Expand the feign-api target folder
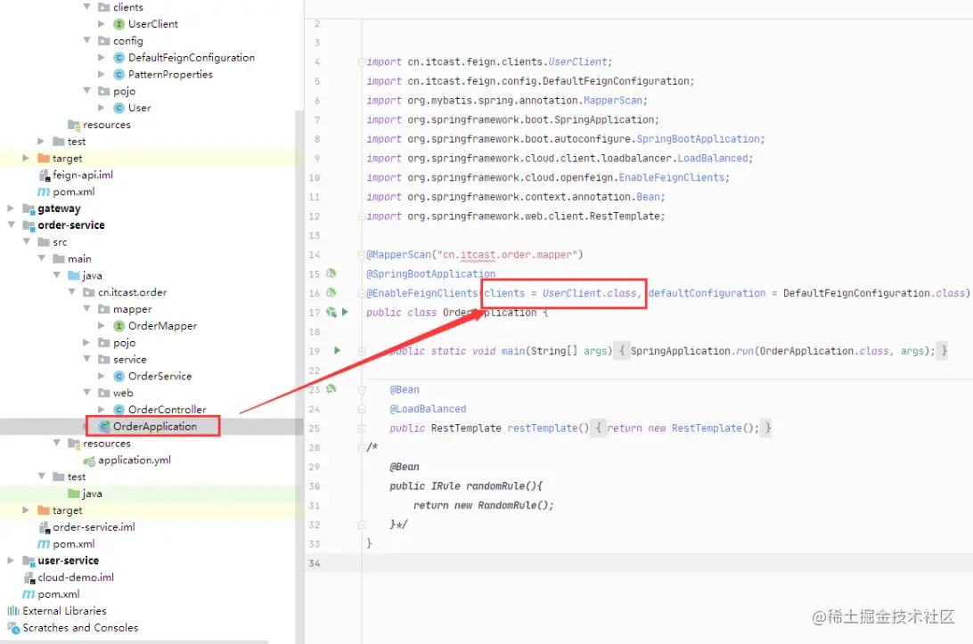Screen dimensions: 973x644 [x=26, y=159]
